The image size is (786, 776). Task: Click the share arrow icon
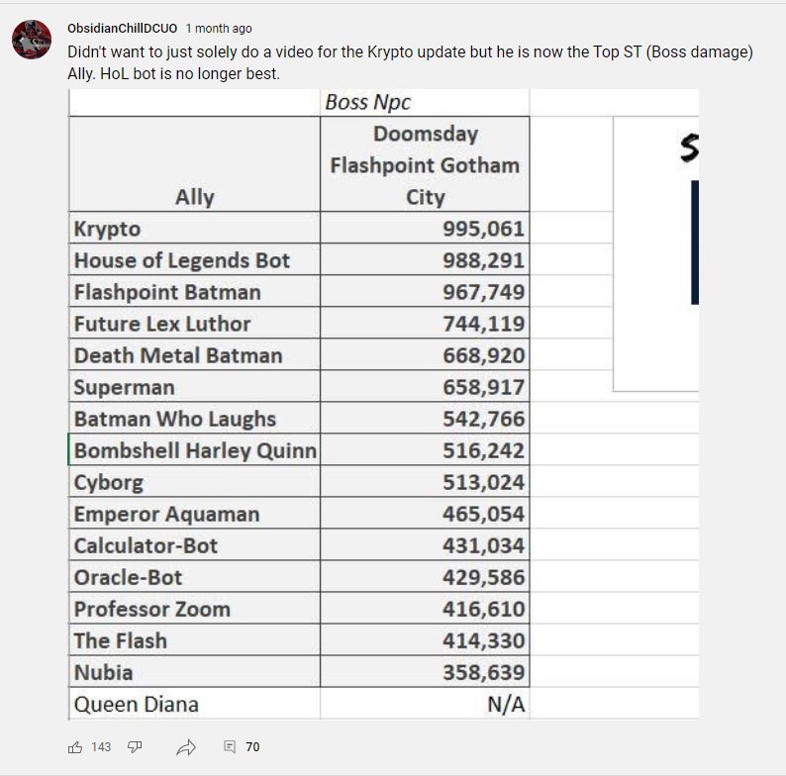click(186, 747)
